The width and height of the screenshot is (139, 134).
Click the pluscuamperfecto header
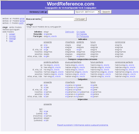[x=73, y=62]
